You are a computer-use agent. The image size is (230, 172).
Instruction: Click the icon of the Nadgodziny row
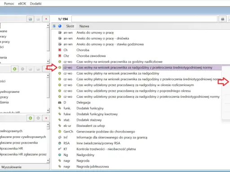(60, 155)
